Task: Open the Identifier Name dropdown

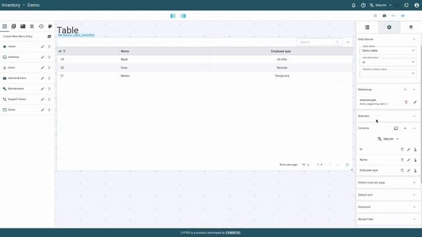Action: [x=388, y=62]
